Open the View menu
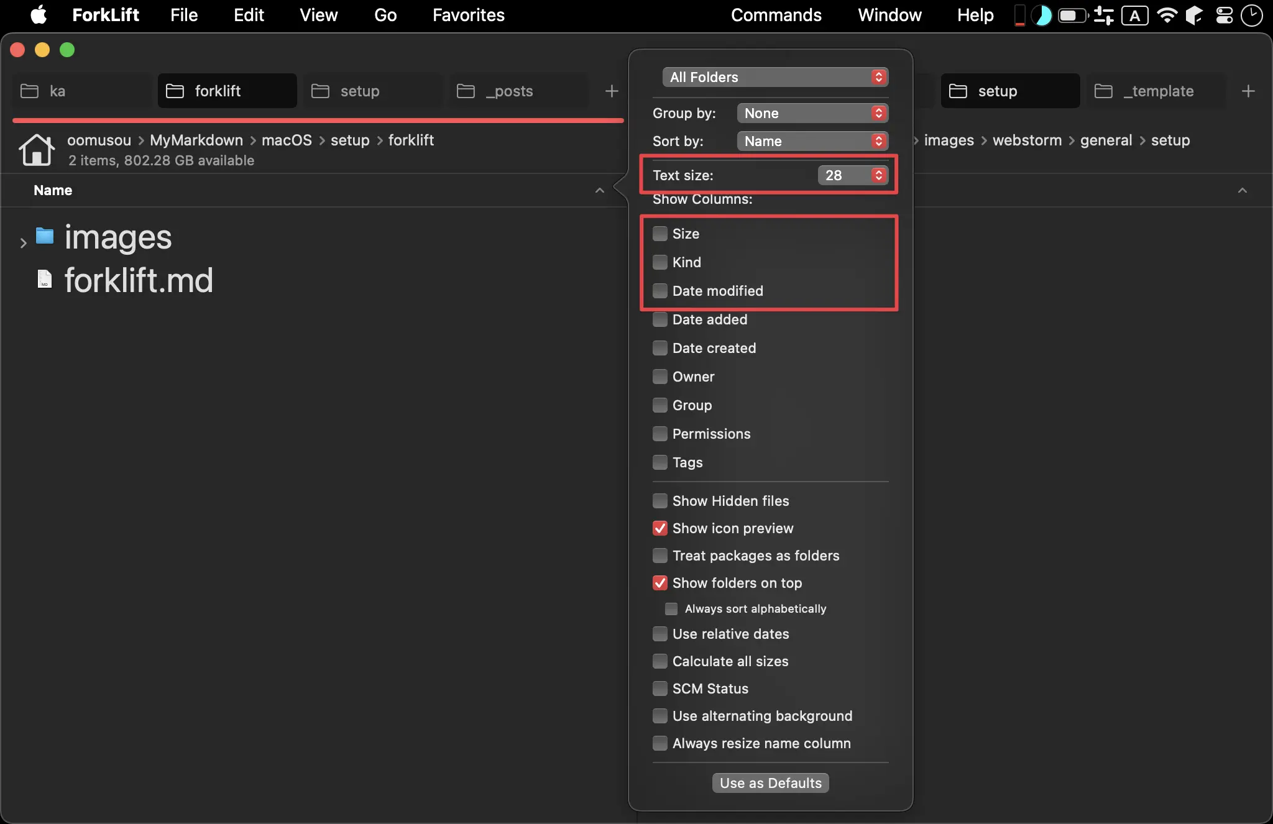Viewport: 1273px width, 824px height. 318,15
